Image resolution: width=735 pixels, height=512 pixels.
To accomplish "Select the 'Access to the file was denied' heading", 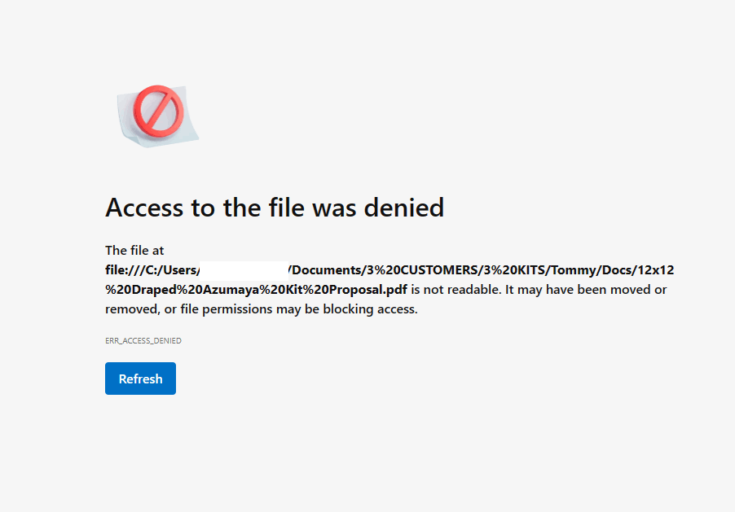I will 275,208.
